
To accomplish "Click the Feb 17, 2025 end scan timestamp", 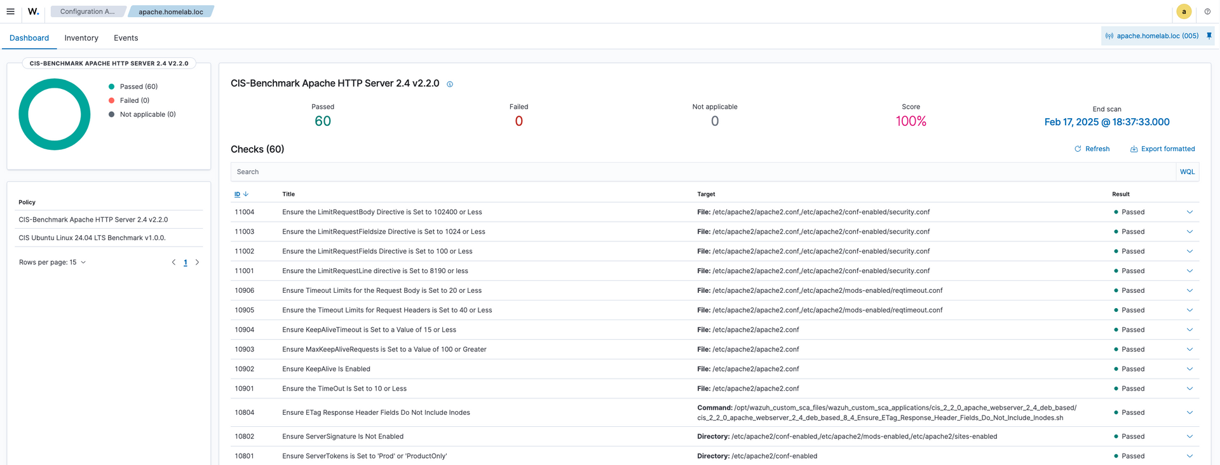I will click(1107, 122).
